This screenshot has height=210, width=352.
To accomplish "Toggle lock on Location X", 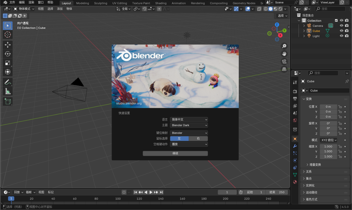I will 340,107.
